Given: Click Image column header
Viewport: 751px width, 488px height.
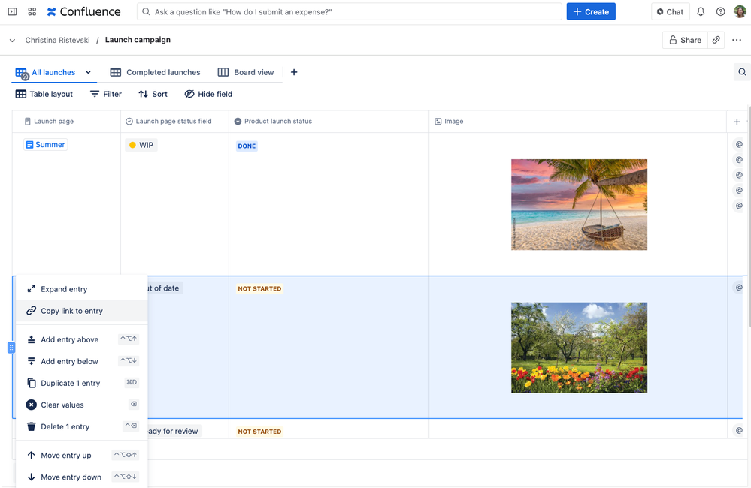Looking at the screenshot, I should coord(577,122).
